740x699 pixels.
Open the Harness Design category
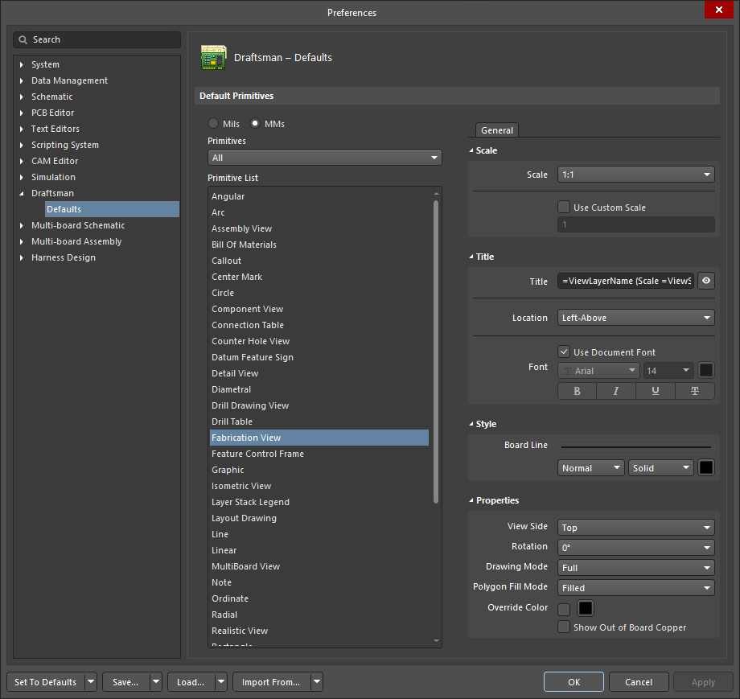[x=64, y=257]
